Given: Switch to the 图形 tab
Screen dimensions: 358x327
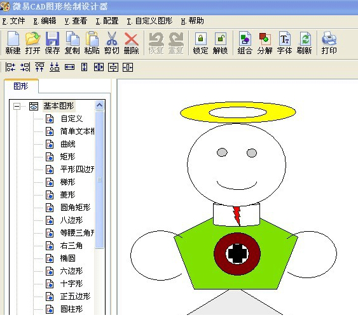Looking at the screenshot, I should click(x=21, y=86).
